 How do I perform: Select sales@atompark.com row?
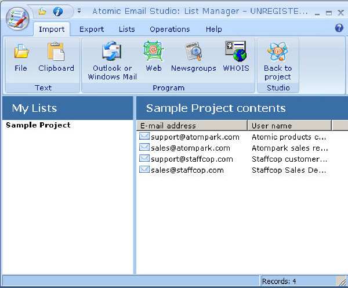[233, 148]
